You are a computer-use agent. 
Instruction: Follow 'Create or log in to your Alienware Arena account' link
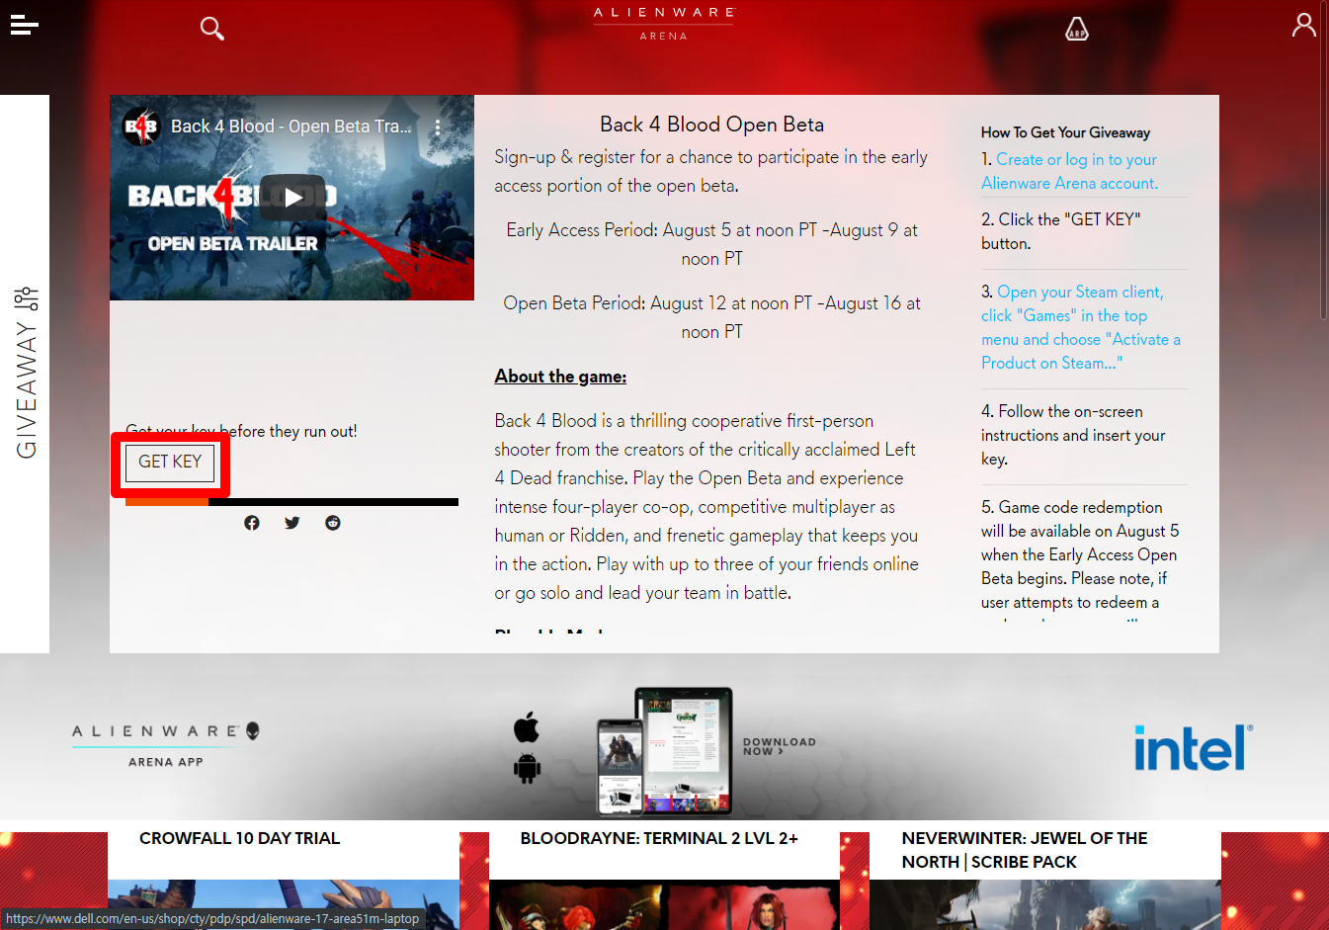click(x=1070, y=171)
